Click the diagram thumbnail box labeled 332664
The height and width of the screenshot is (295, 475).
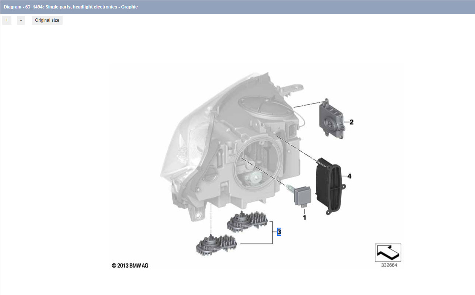[387, 253]
